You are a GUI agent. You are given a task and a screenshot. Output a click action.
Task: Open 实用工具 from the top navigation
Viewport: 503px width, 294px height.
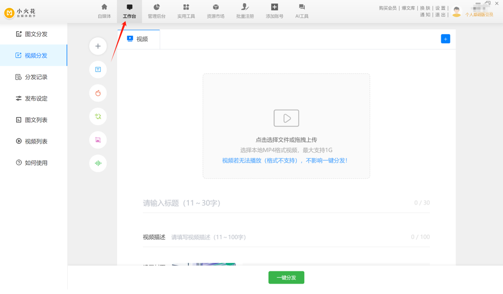point(186,11)
